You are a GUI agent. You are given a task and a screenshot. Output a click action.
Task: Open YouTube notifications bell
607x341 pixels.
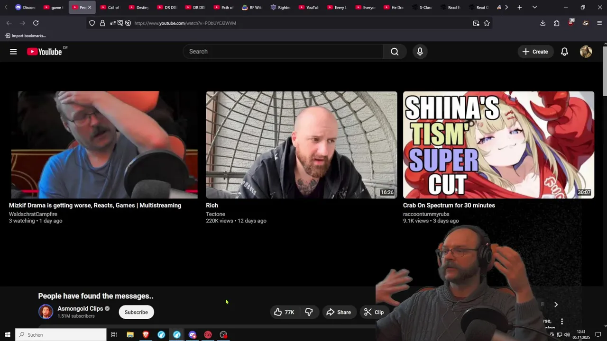click(564, 52)
